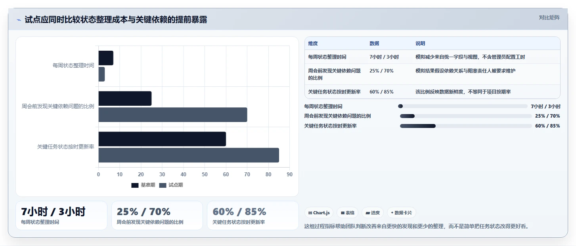Click the 基准期 legend color box
Image resolution: width=576 pixels, height=246 pixels.
(135, 185)
